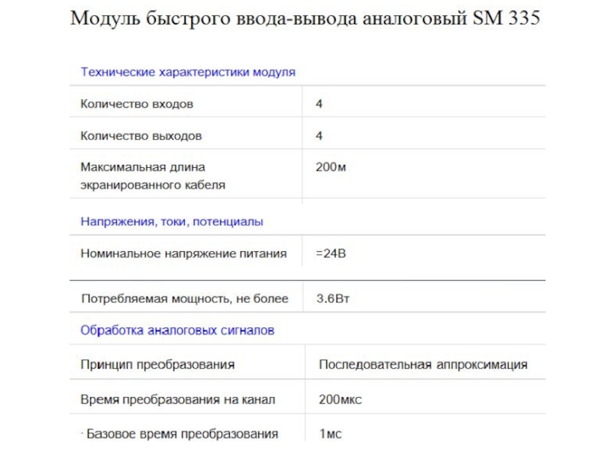This screenshot has height=458, width=611.
Task: Click 'Потребляемая мощность, не более' label
Action: pos(185,298)
